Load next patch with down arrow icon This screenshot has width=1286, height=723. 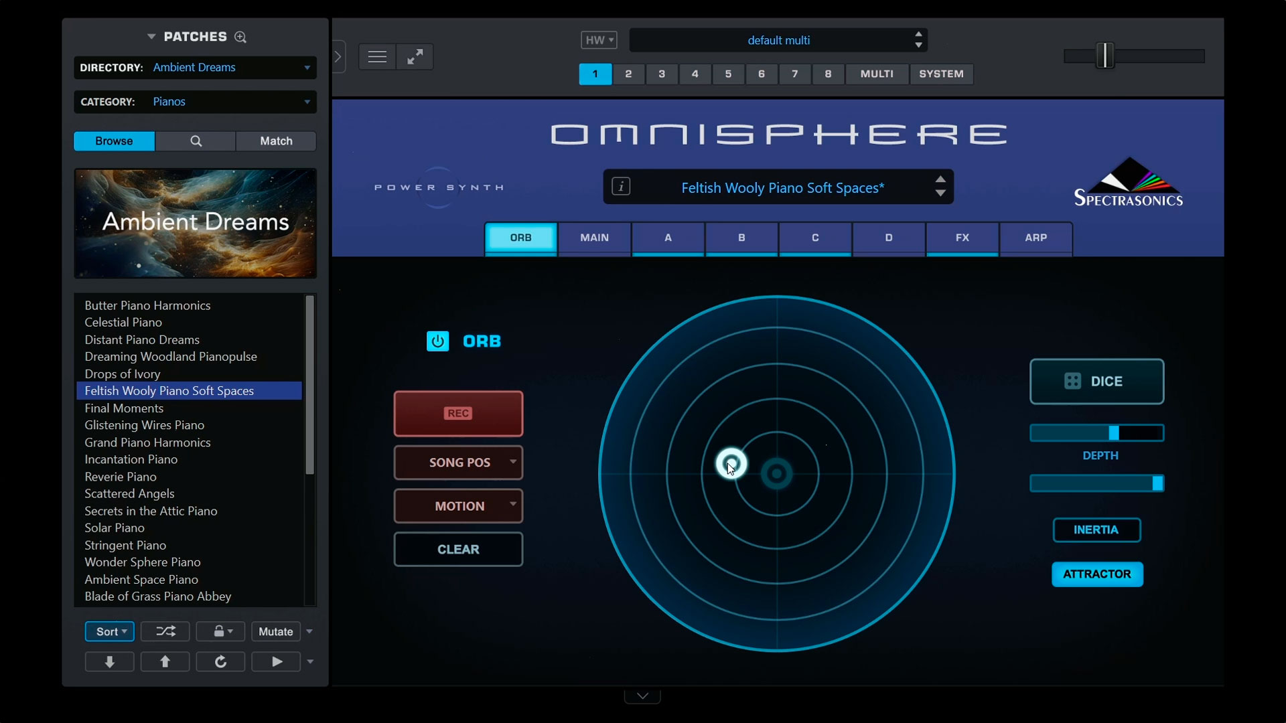click(109, 661)
